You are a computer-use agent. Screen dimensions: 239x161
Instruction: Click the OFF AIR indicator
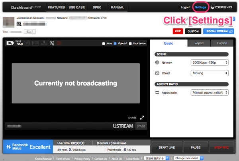141,126
